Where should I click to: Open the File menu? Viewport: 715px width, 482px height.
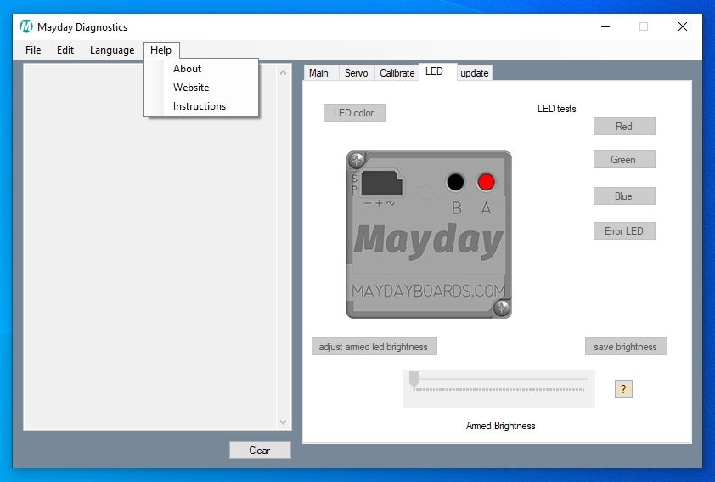[x=33, y=50]
